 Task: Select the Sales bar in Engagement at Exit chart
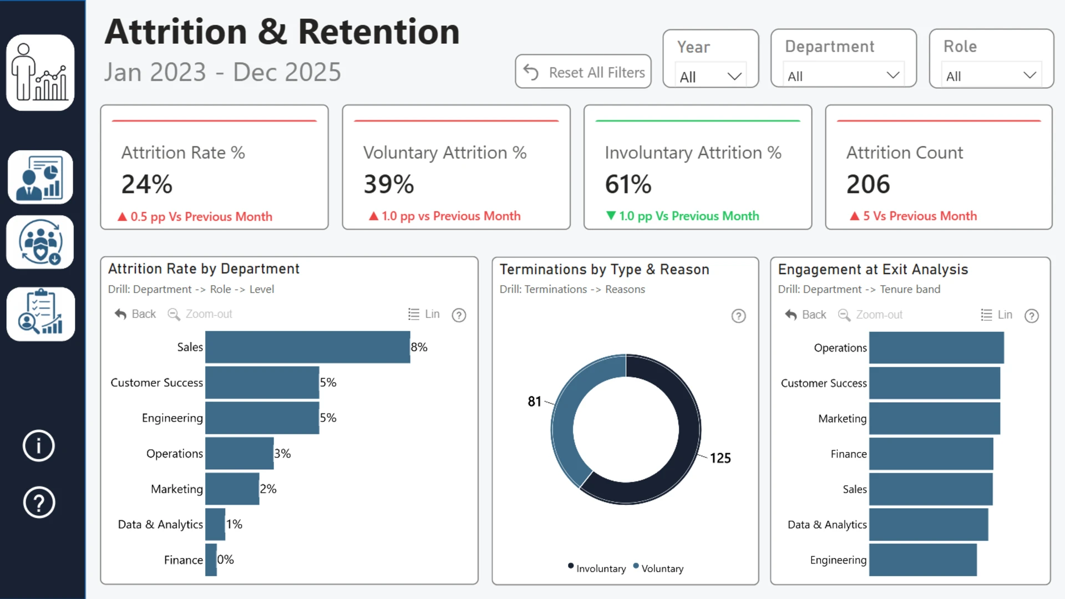(x=931, y=490)
